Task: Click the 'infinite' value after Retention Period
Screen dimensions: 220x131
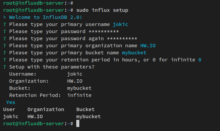Action: (x=79, y=95)
